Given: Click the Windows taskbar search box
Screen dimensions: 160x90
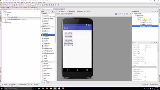Looking at the screenshot, I should [18, 88].
